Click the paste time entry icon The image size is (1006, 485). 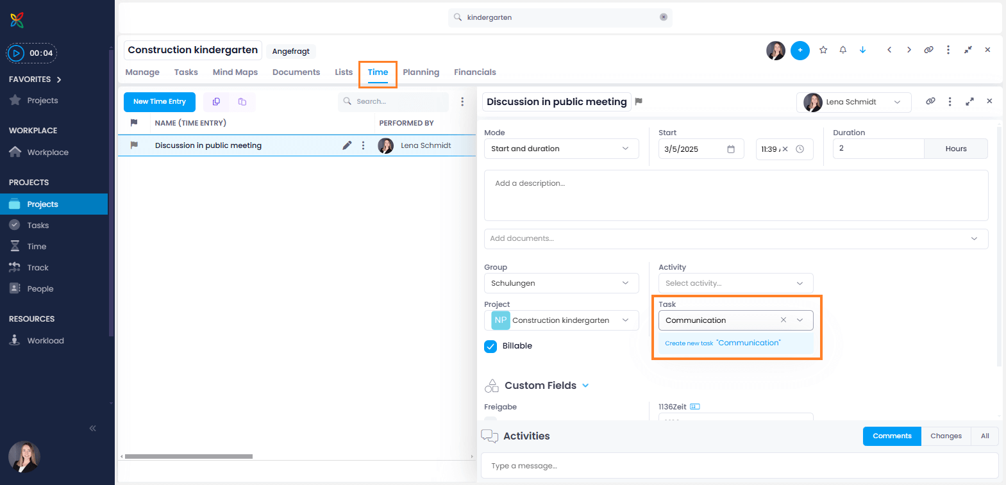tap(242, 101)
